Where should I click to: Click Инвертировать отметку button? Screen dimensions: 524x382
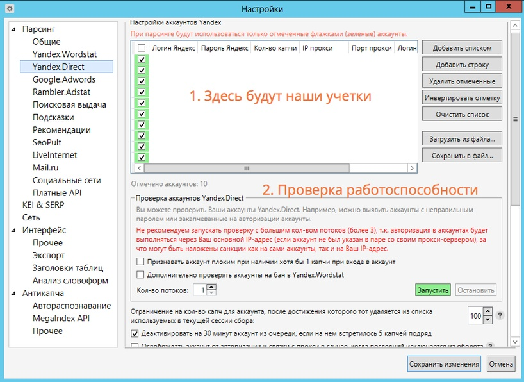(x=462, y=97)
